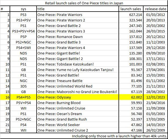Select 'One Piece: Unlimited Cruise 2' title
The height and width of the screenshot is (139, 168).
click(63, 130)
